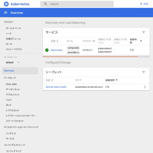Click the Kubernetes helm logo
The height and width of the screenshot is (153, 153).
[x=6, y=4]
